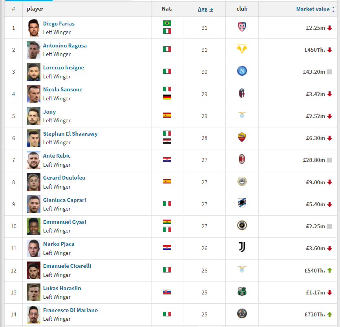
Task: Click Ante Rebic's portrait thumbnail
Action: pyautogui.click(x=33, y=160)
